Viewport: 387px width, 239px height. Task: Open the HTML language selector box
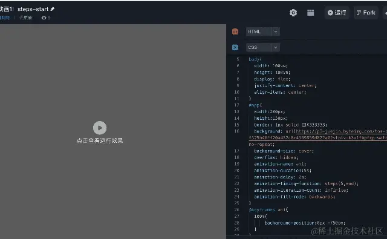pos(263,31)
